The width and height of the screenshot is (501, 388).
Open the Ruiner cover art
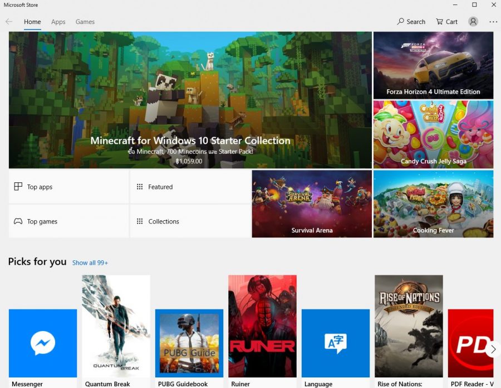[x=262, y=326]
